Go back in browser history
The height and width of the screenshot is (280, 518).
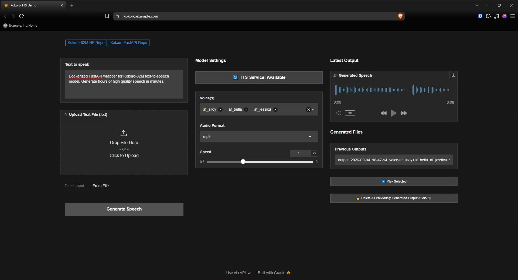click(x=5, y=16)
